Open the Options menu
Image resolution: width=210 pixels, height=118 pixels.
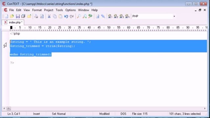[x=70, y=10]
